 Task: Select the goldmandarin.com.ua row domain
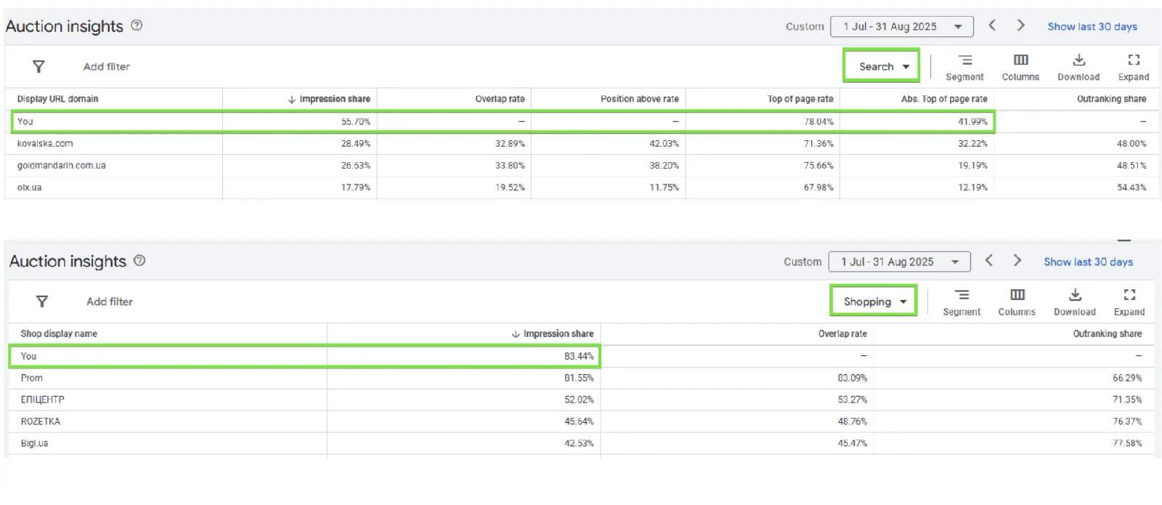(x=62, y=165)
